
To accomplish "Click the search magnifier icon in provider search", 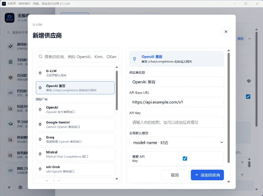I will point(41,57).
